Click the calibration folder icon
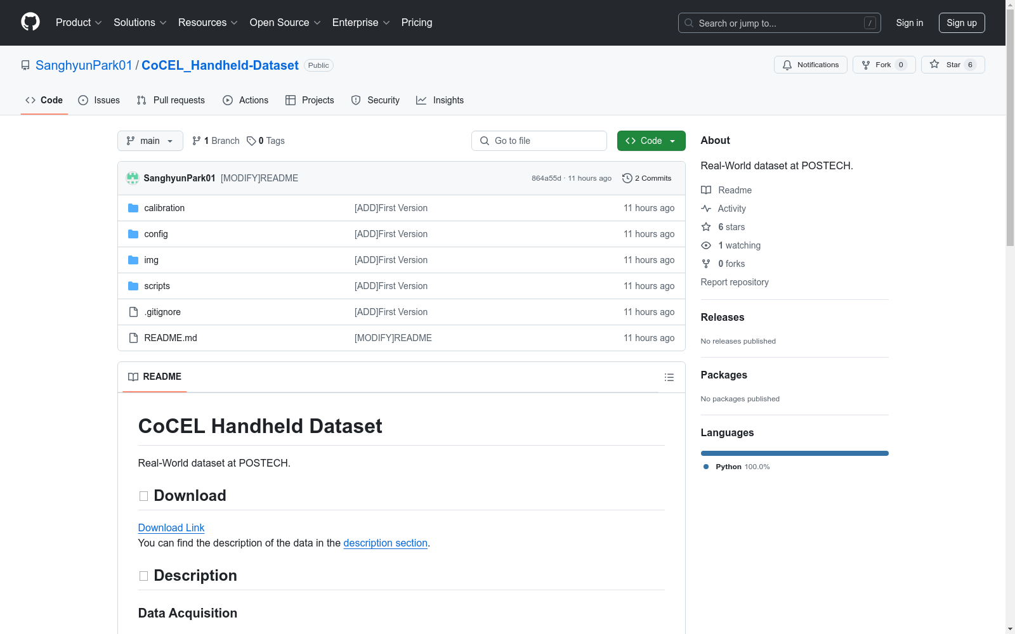This screenshot has height=634, width=1015. click(133, 208)
